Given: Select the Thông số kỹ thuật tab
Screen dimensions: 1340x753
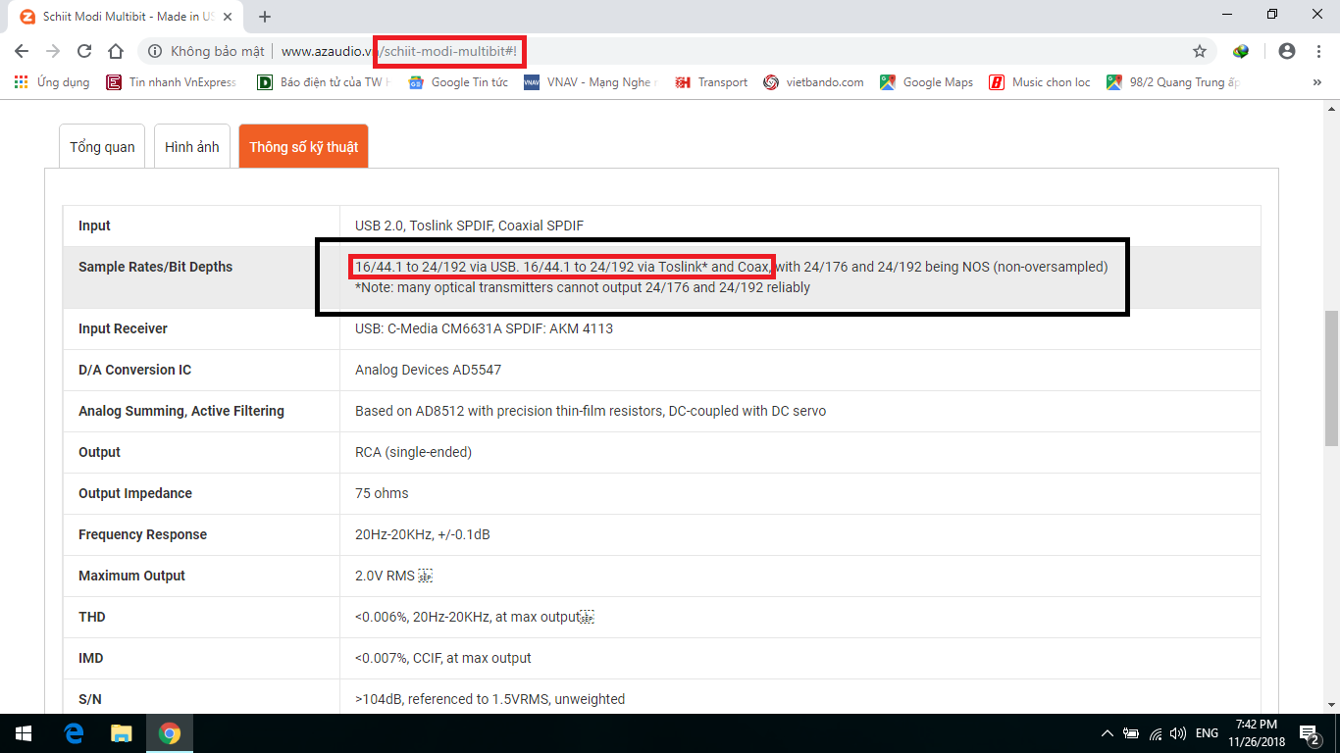Looking at the screenshot, I should (x=303, y=146).
